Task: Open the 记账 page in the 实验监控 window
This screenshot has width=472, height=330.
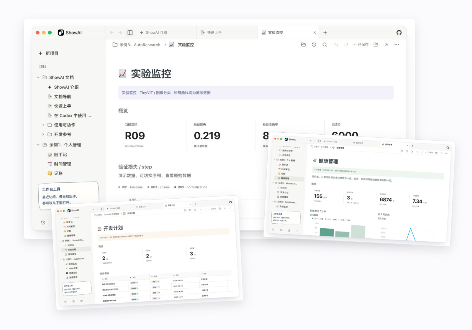Action: click(x=55, y=174)
